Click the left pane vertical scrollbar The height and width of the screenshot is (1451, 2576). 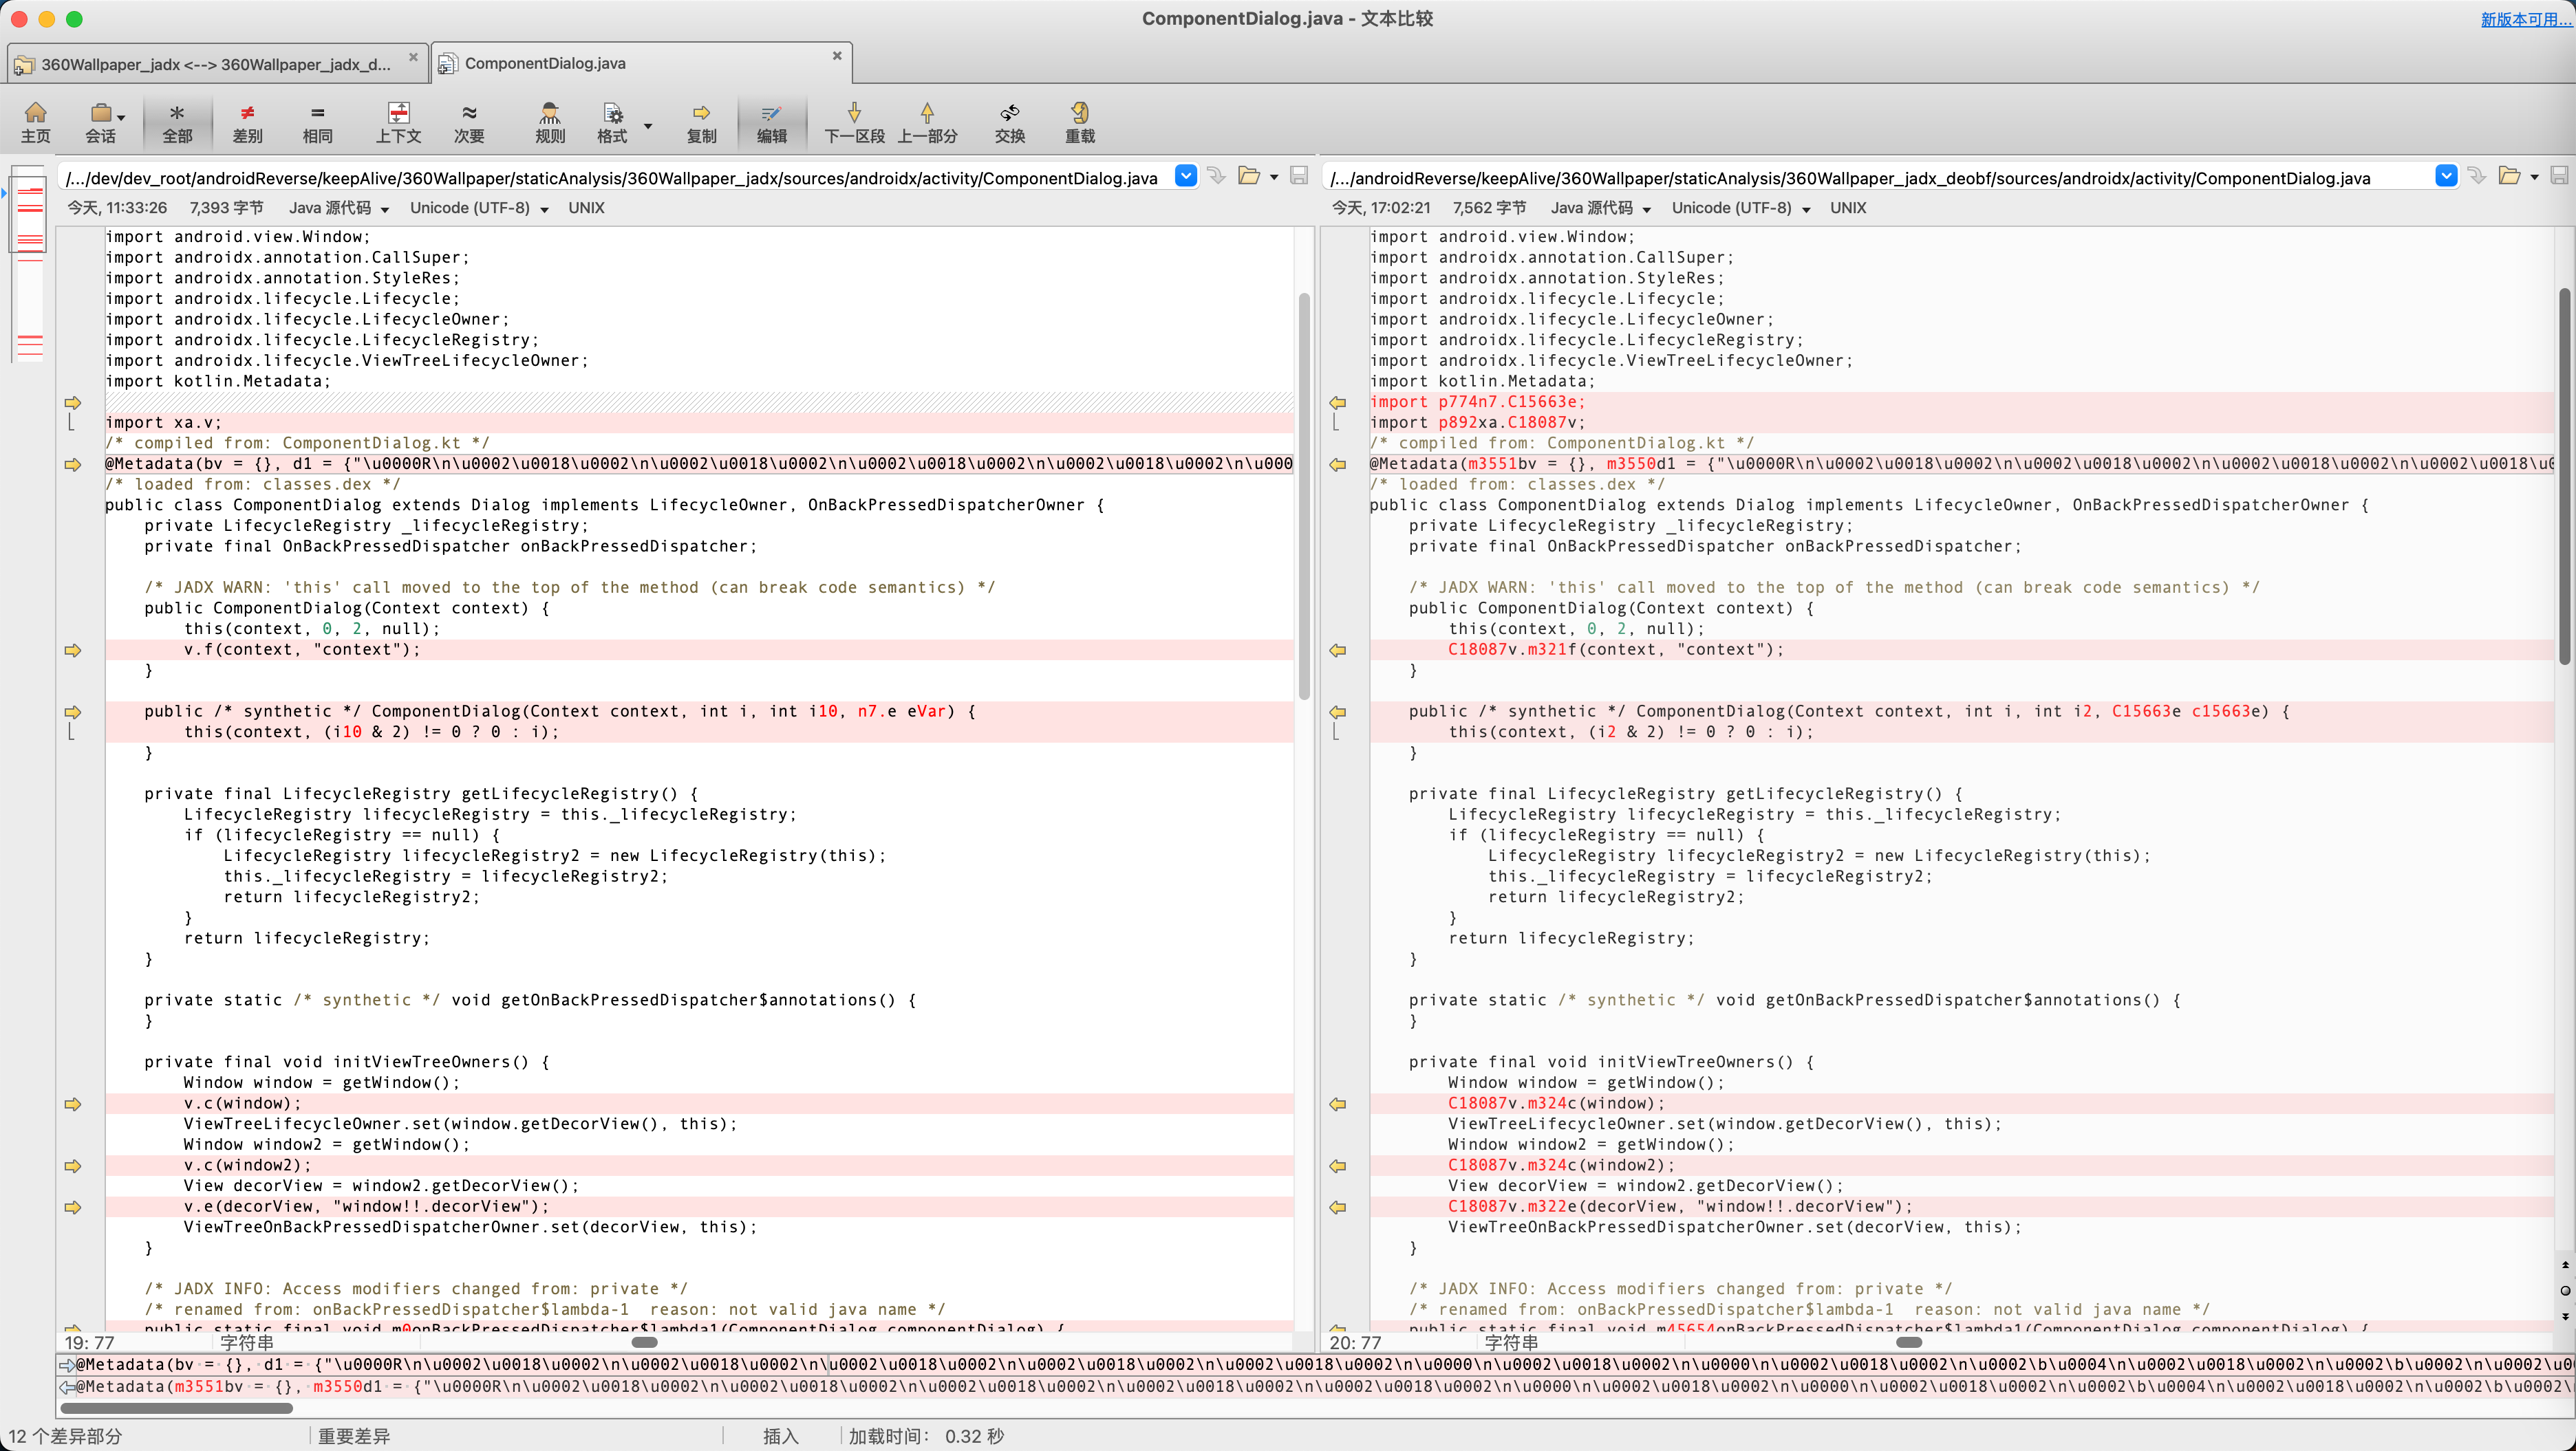click(x=1304, y=497)
